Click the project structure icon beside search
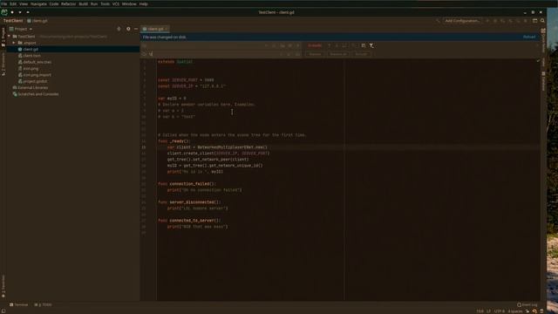 (534, 21)
